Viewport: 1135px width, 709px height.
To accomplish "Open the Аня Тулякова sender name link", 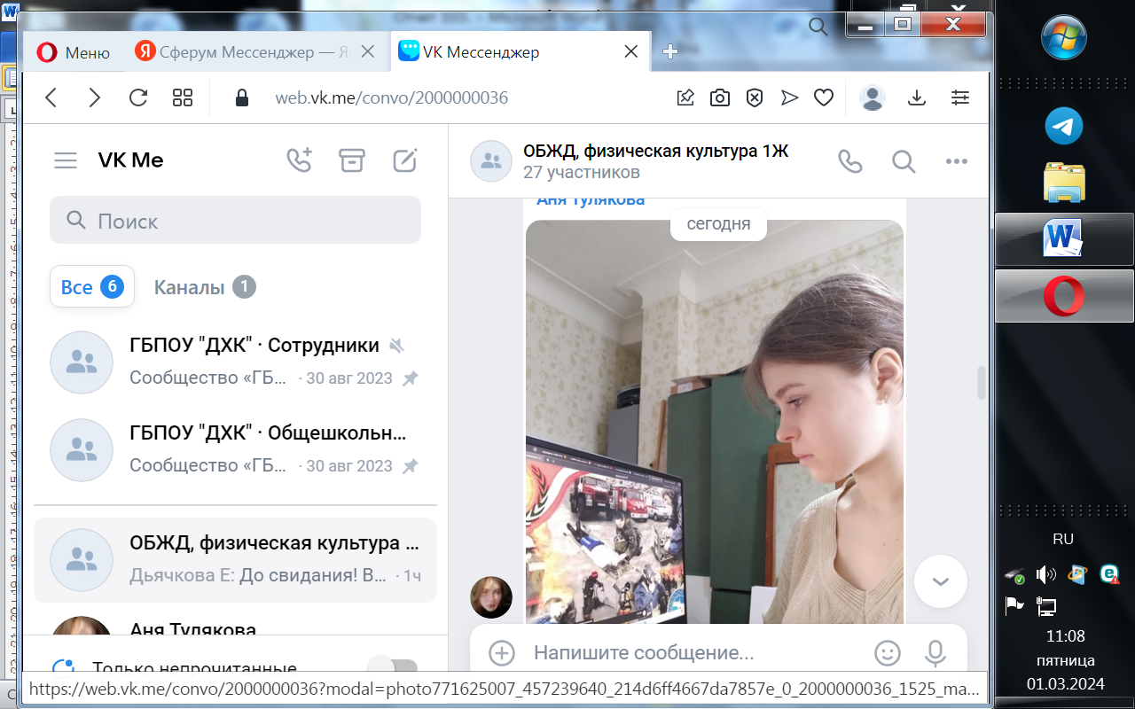I will point(591,200).
